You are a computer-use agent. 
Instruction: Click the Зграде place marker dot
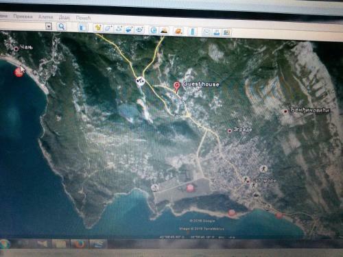[x=230, y=131]
